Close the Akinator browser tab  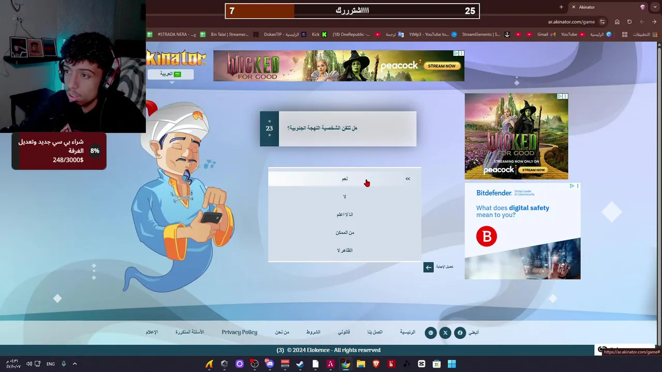(x=574, y=7)
